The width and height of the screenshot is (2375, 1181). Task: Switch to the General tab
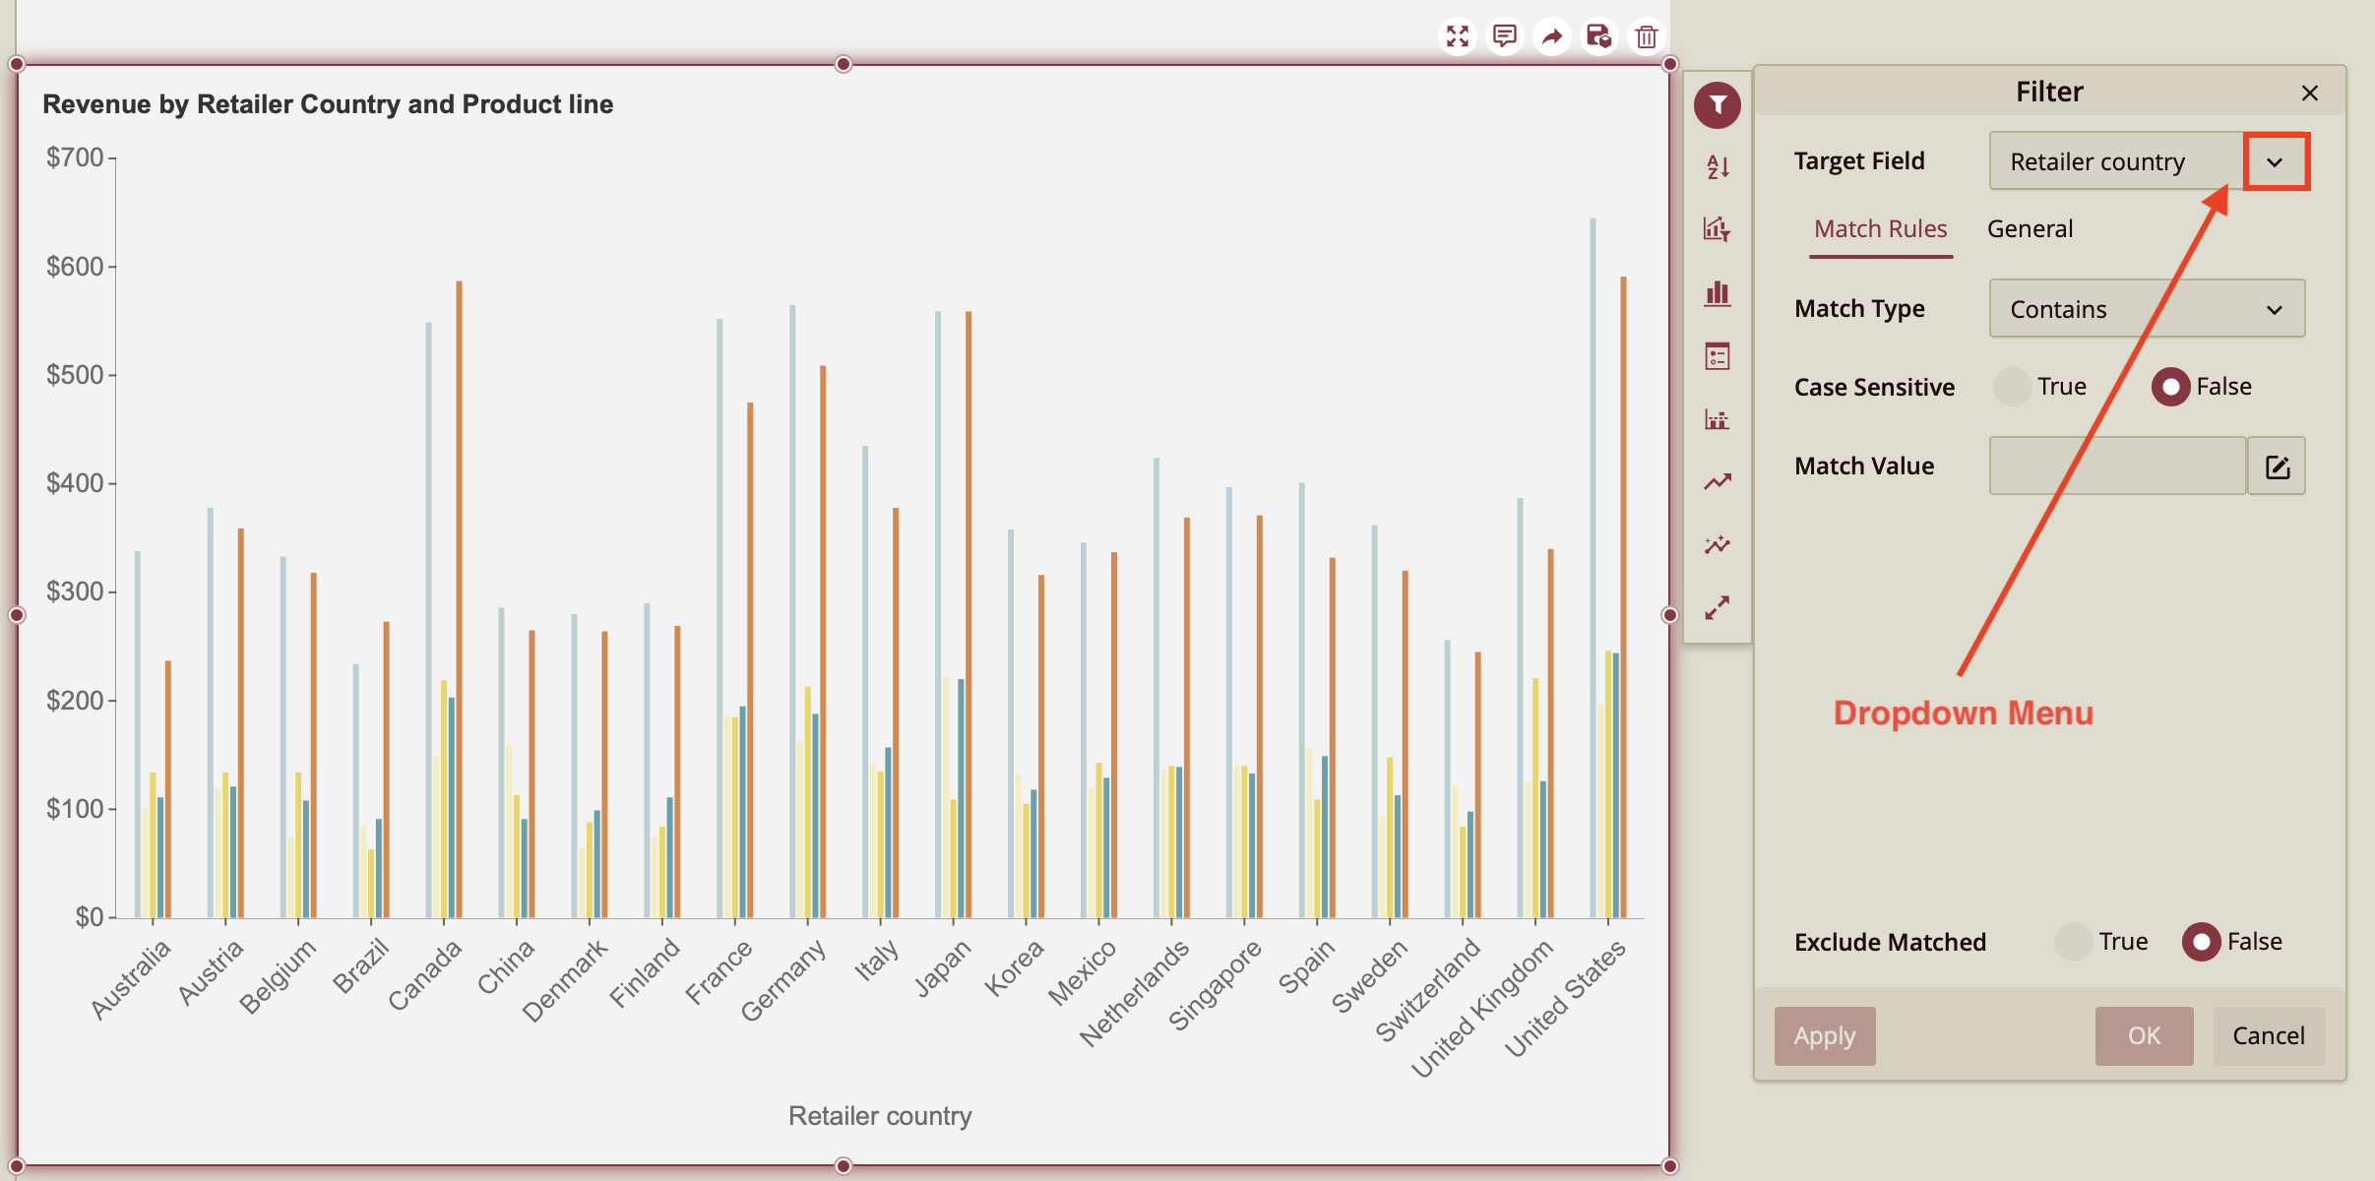click(x=2030, y=229)
